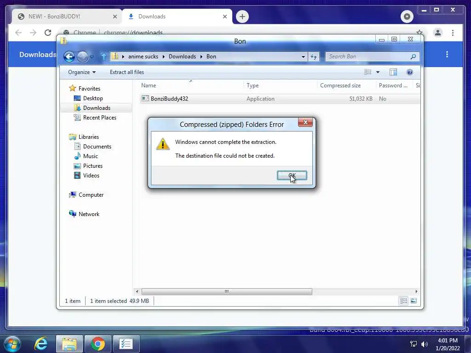Close the Compressed Folders Error dialog
The image size is (471, 353).
(x=305, y=122)
